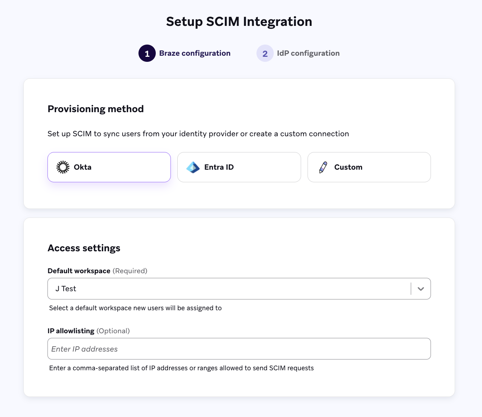This screenshot has width=482, height=417.
Task: Select Custom as provisioning method
Action: click(369, 167)
